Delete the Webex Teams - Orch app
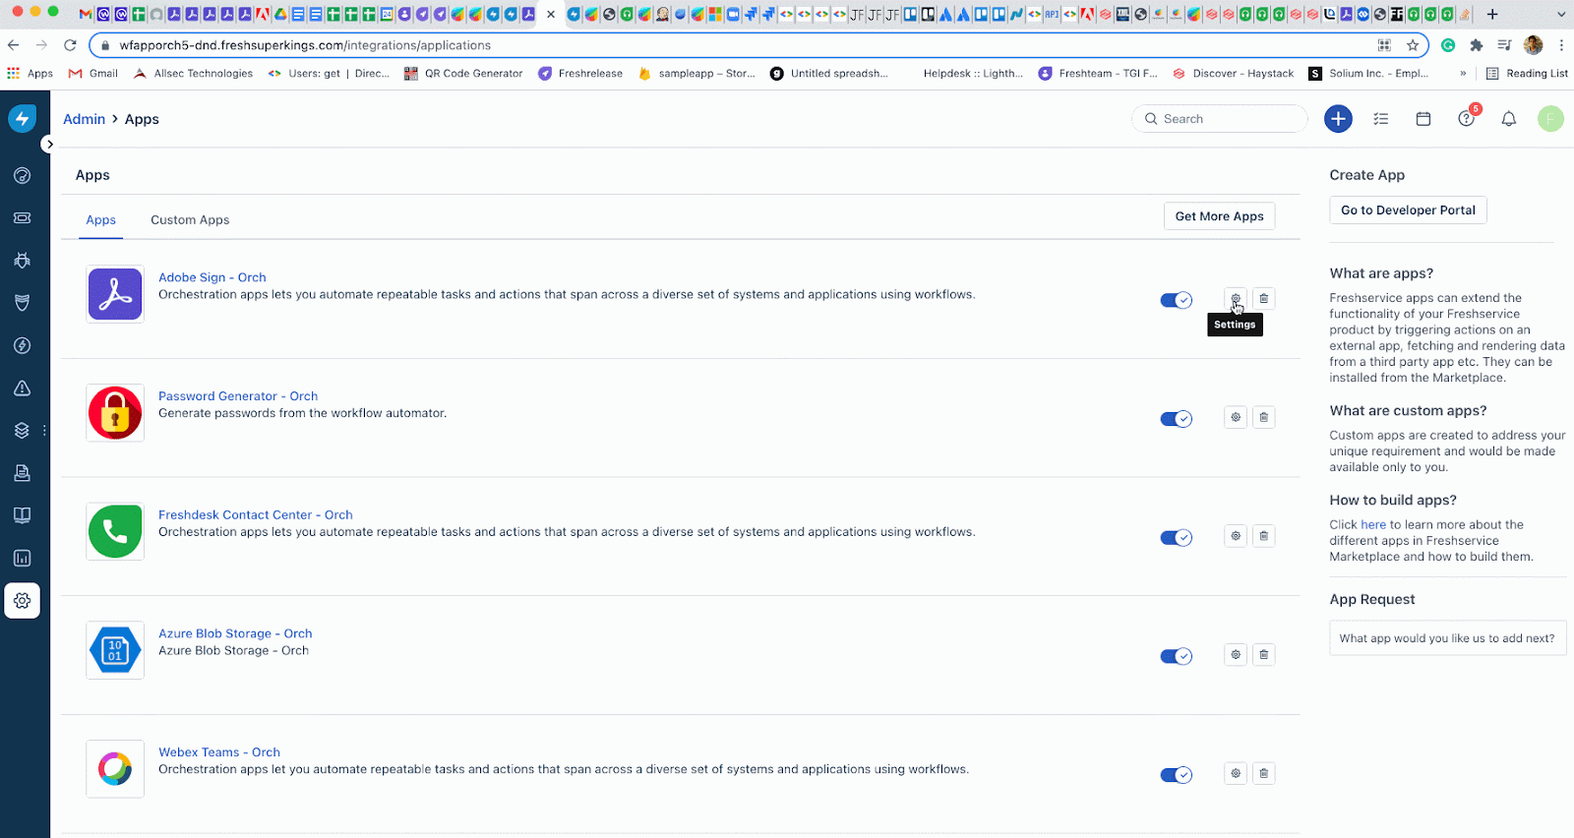1574x838 pixels. tap(1264, 773)
